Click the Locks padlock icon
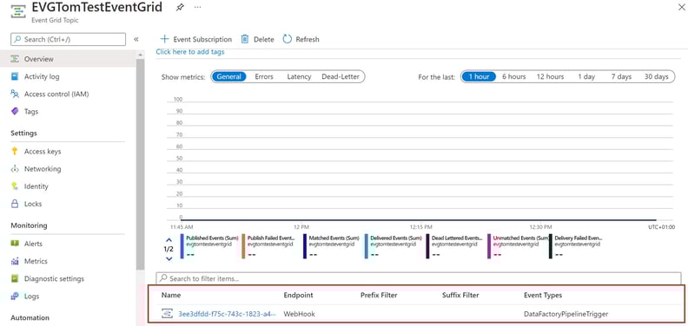The image size is (688, 326). point(15,204)
